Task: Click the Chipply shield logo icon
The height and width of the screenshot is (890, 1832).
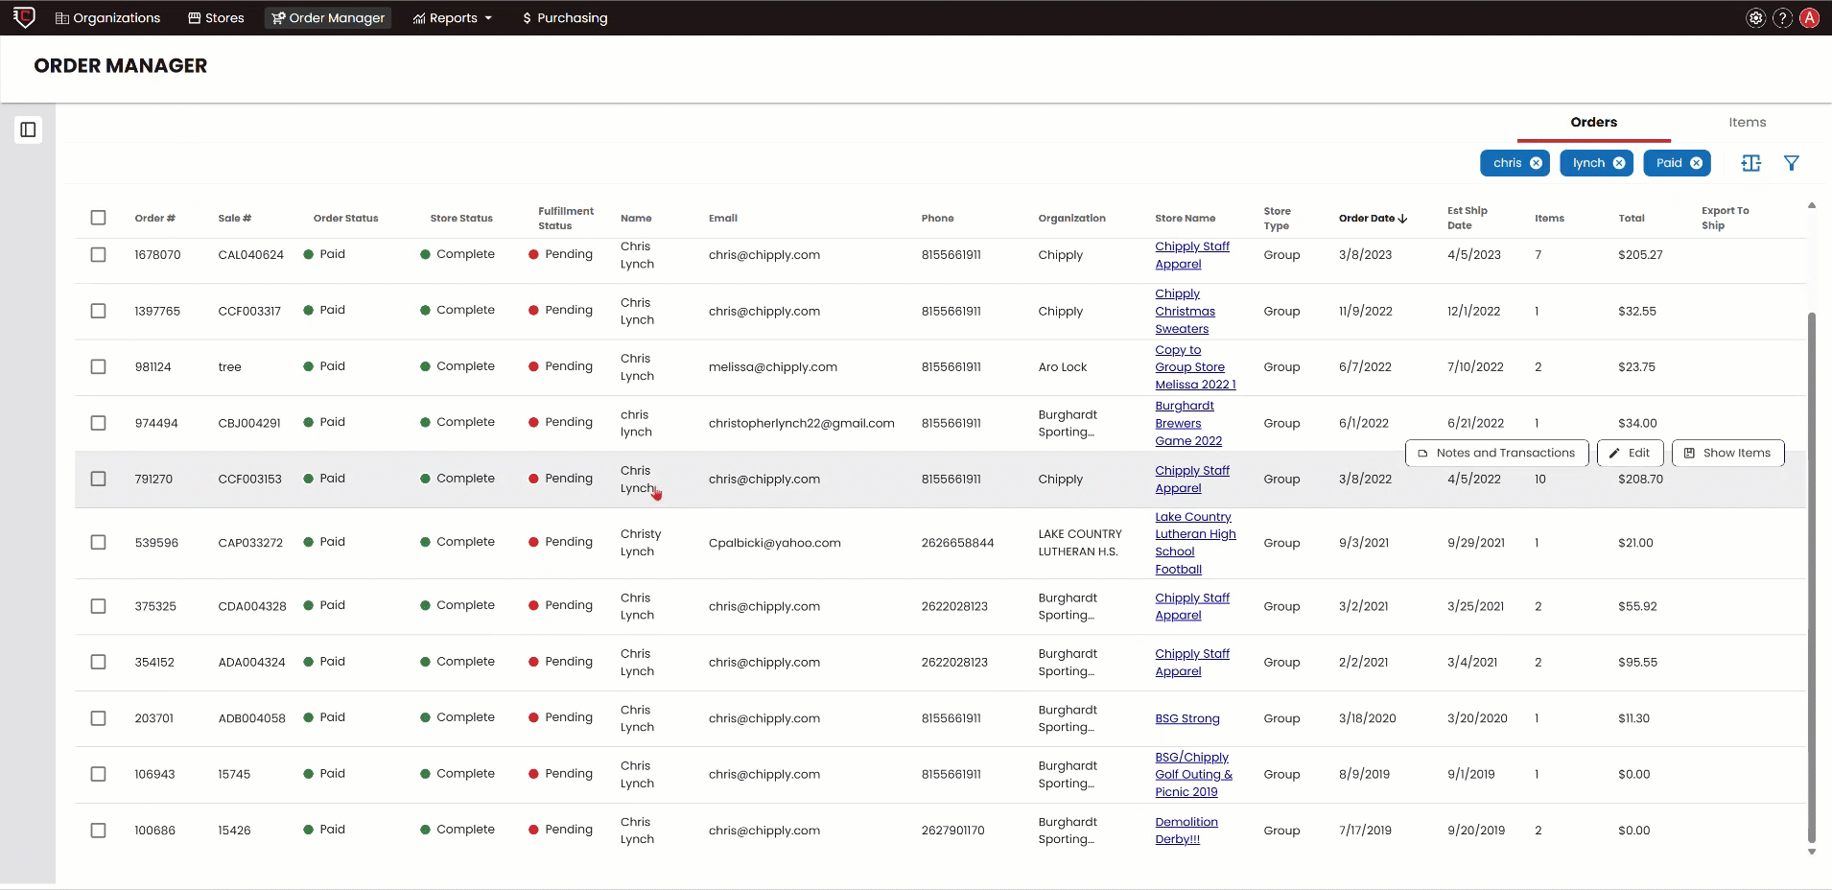Action: tap(24, 17)
